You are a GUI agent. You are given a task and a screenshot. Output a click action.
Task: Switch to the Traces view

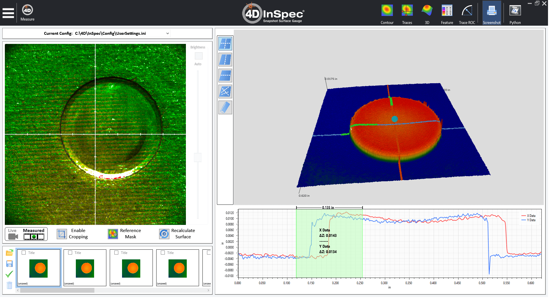coord(407,14)
